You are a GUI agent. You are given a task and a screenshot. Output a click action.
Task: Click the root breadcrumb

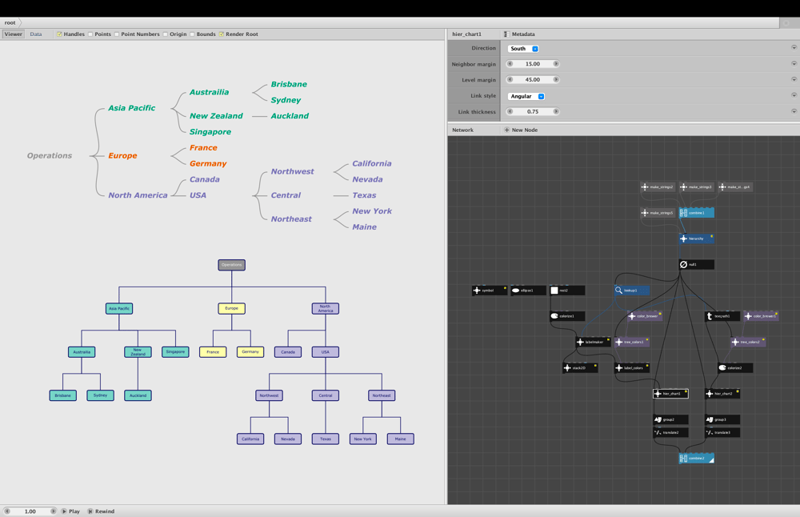(10, 22)
